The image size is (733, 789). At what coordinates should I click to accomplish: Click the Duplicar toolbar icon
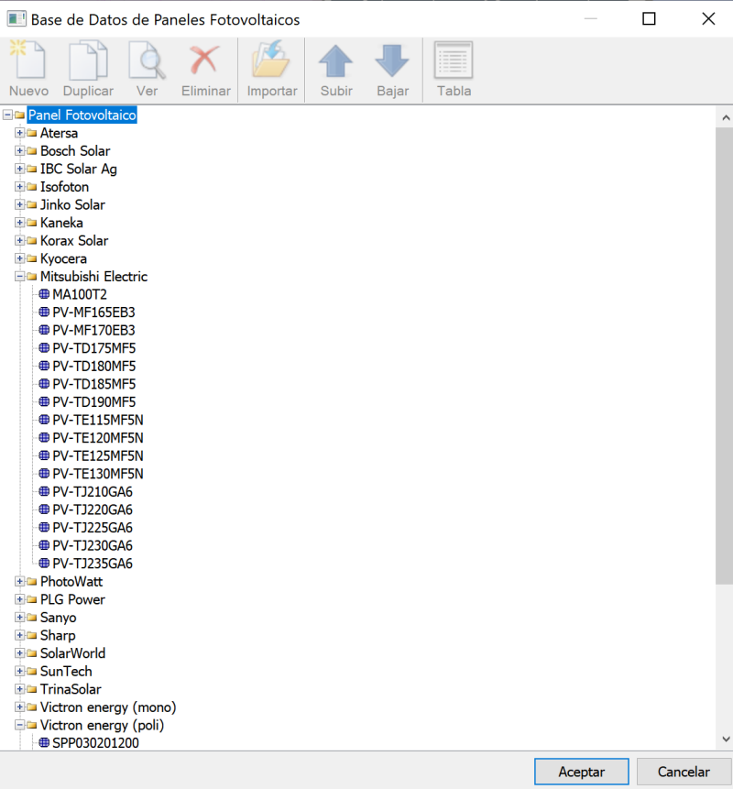pyautogui.click(x=88, y=60)
